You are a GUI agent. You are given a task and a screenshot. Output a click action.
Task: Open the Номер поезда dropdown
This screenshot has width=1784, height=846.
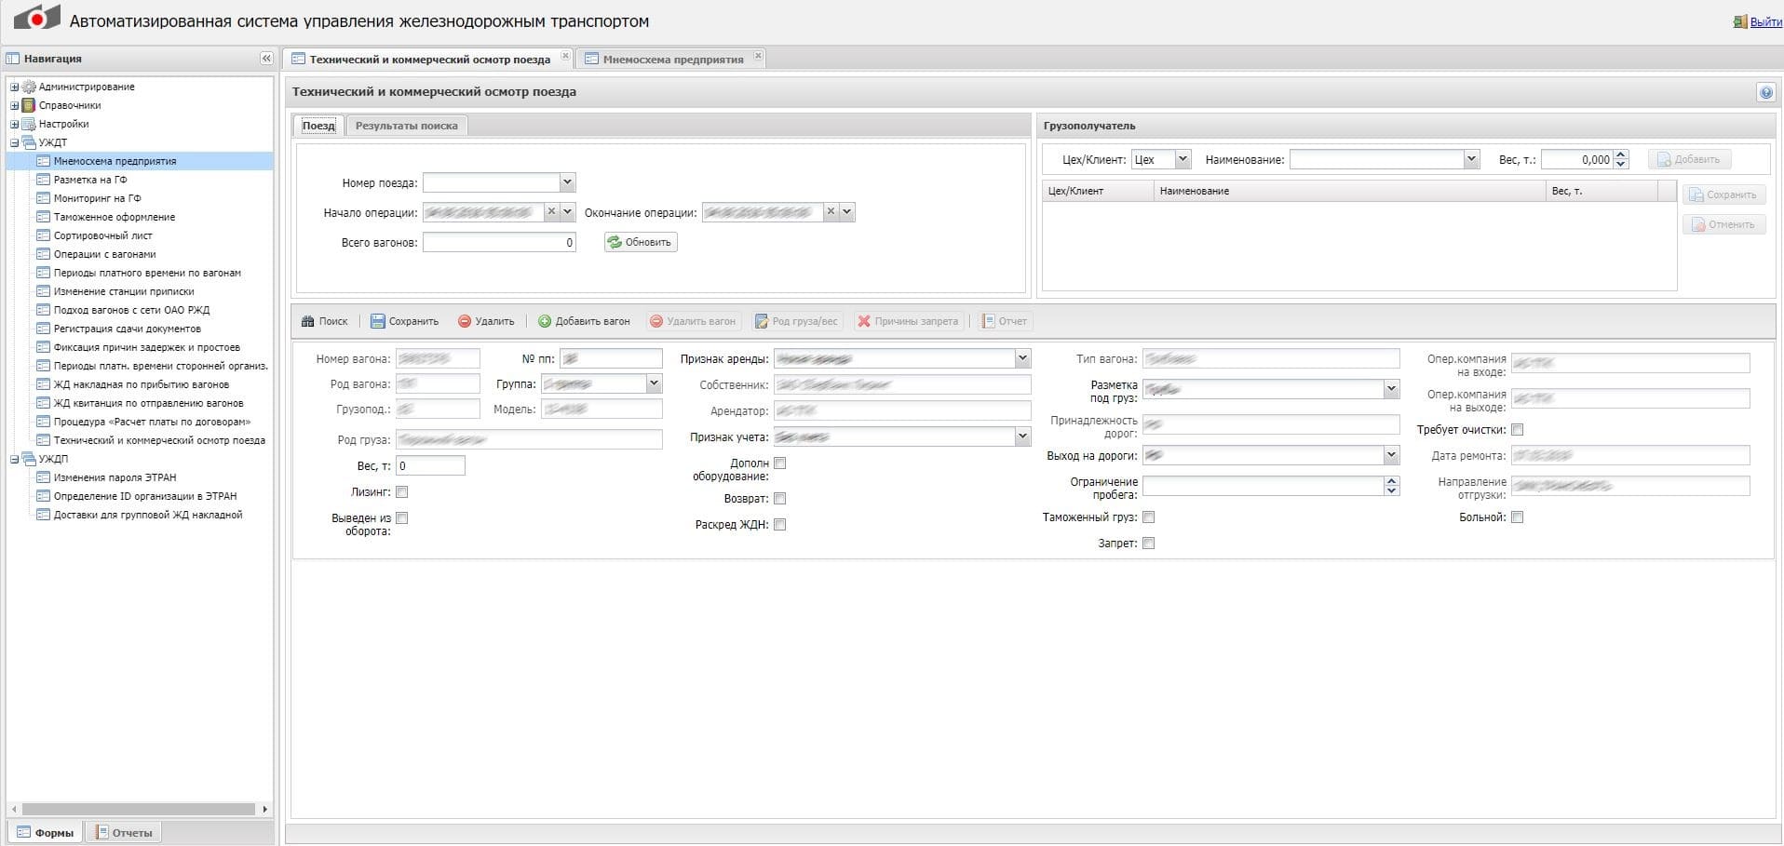pos(567,182)
